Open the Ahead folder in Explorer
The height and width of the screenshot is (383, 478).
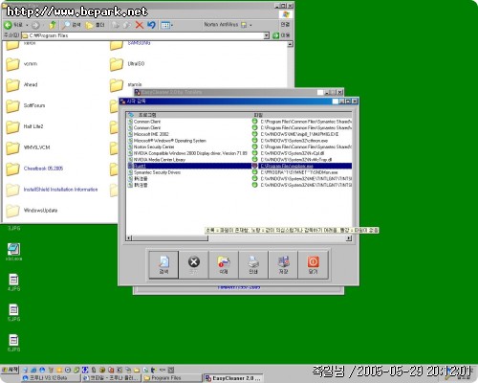pos(22,85)
